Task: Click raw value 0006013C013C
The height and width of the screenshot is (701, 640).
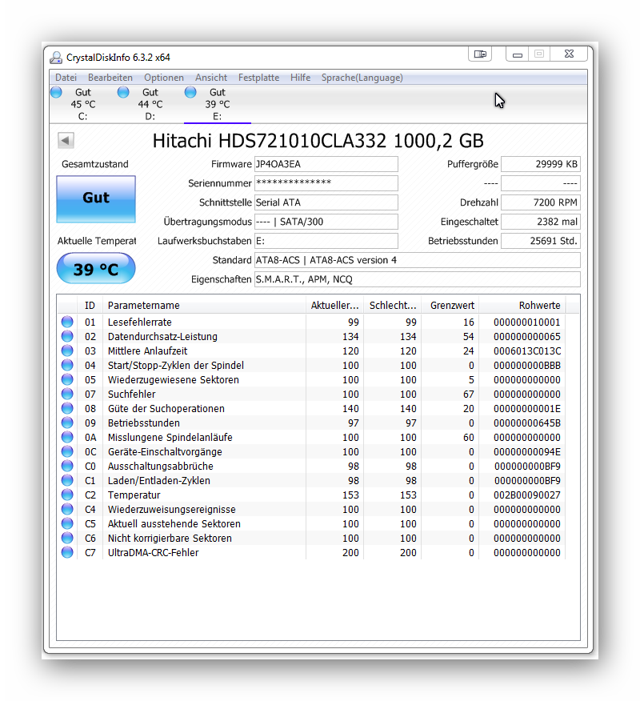Action: (527, 351)
